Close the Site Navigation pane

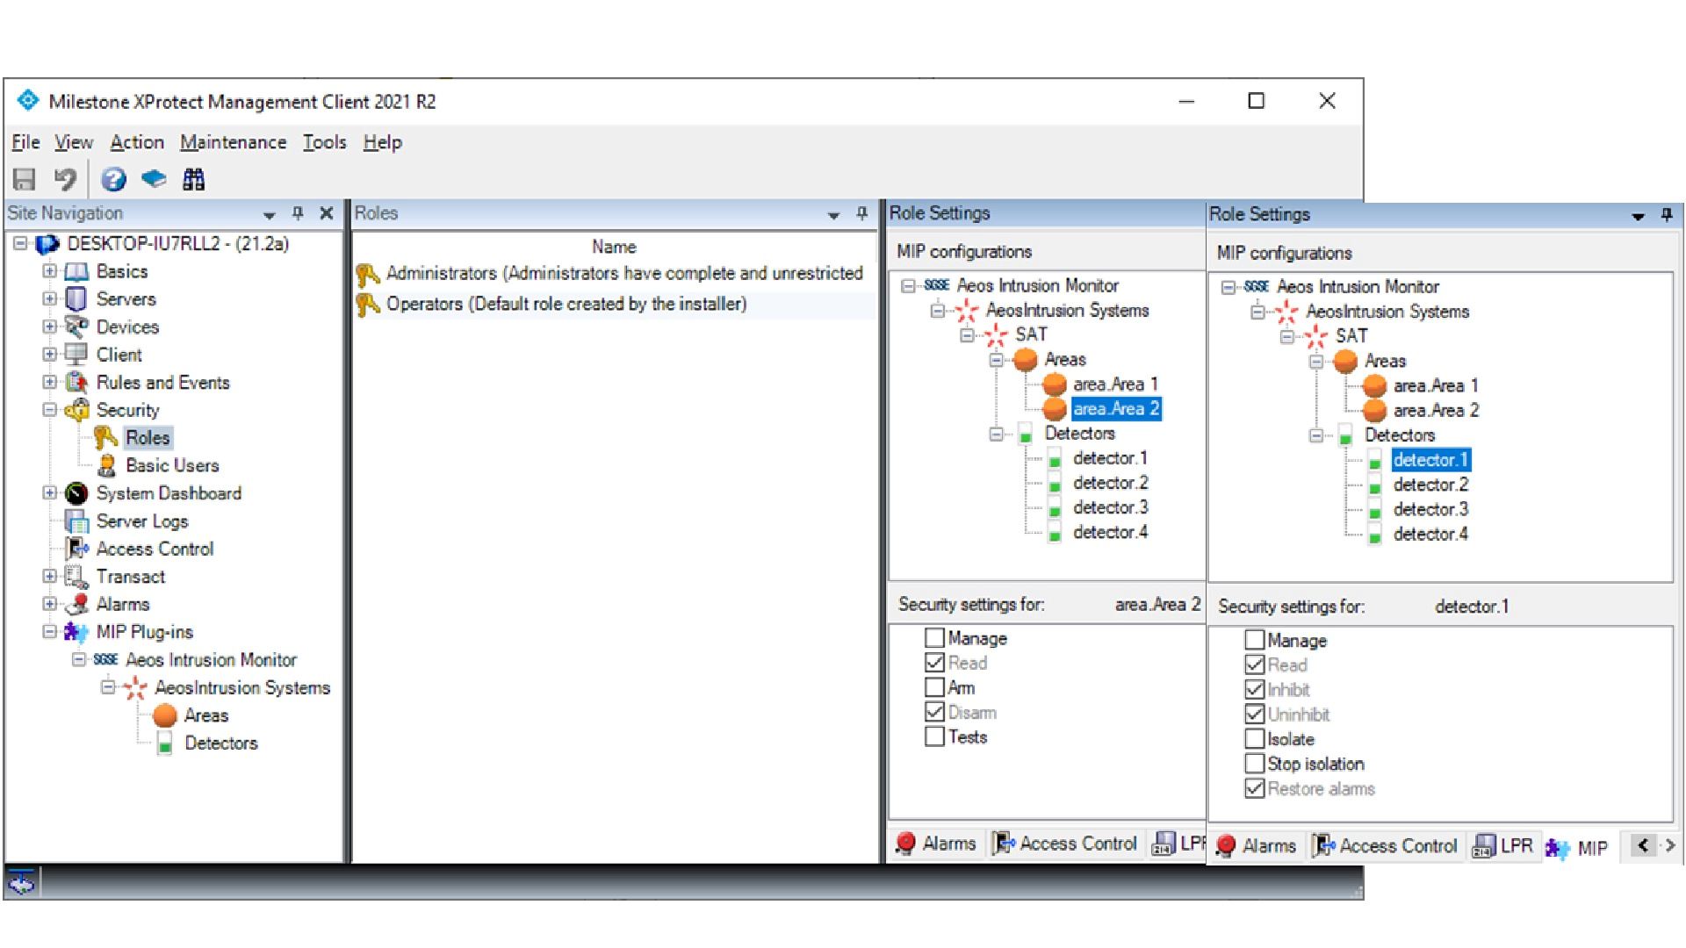click(x=327, y=213)
